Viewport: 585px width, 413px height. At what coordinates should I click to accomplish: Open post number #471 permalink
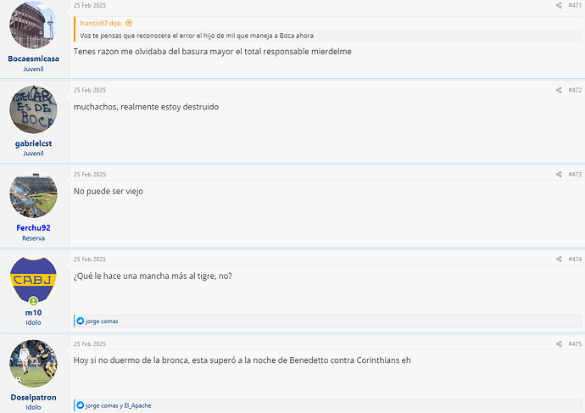coord(575,5)
